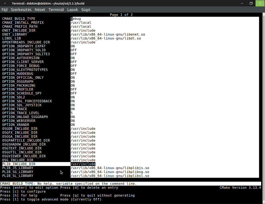Open the Lapok menu
Screen dimensions: 265x204
click(73, 10)
